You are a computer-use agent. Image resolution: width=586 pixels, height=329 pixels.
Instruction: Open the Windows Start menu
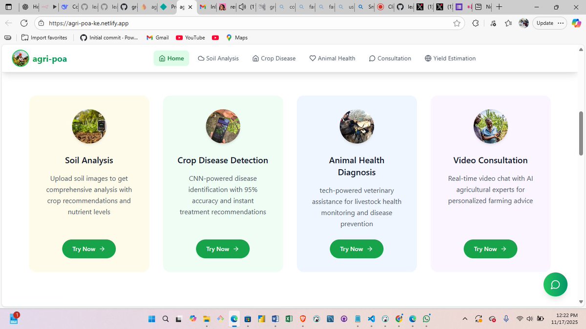tap(152, 319)
